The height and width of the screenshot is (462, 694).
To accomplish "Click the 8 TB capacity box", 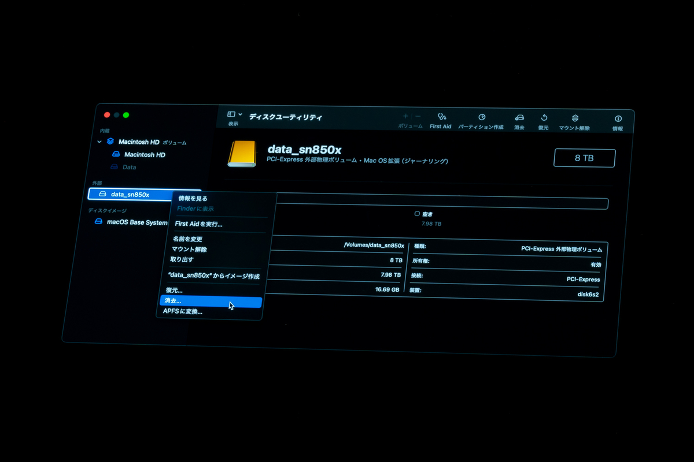I will click(584, 158).
